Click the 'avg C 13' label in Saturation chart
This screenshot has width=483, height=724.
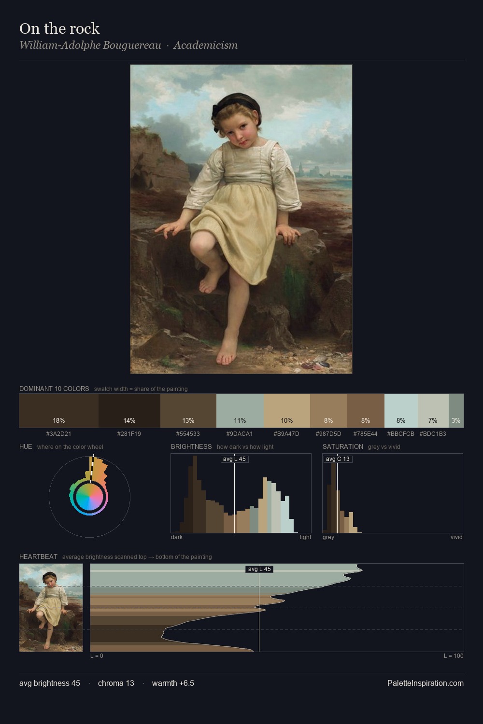coord(338,459)
